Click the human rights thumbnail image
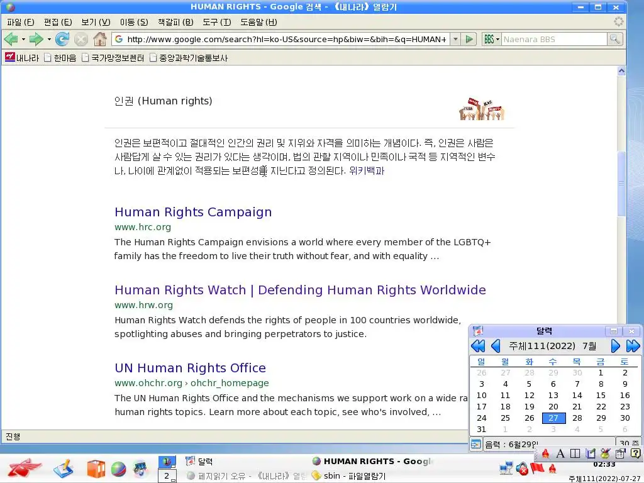The image size is (644, 483). (x=481, y=109)
